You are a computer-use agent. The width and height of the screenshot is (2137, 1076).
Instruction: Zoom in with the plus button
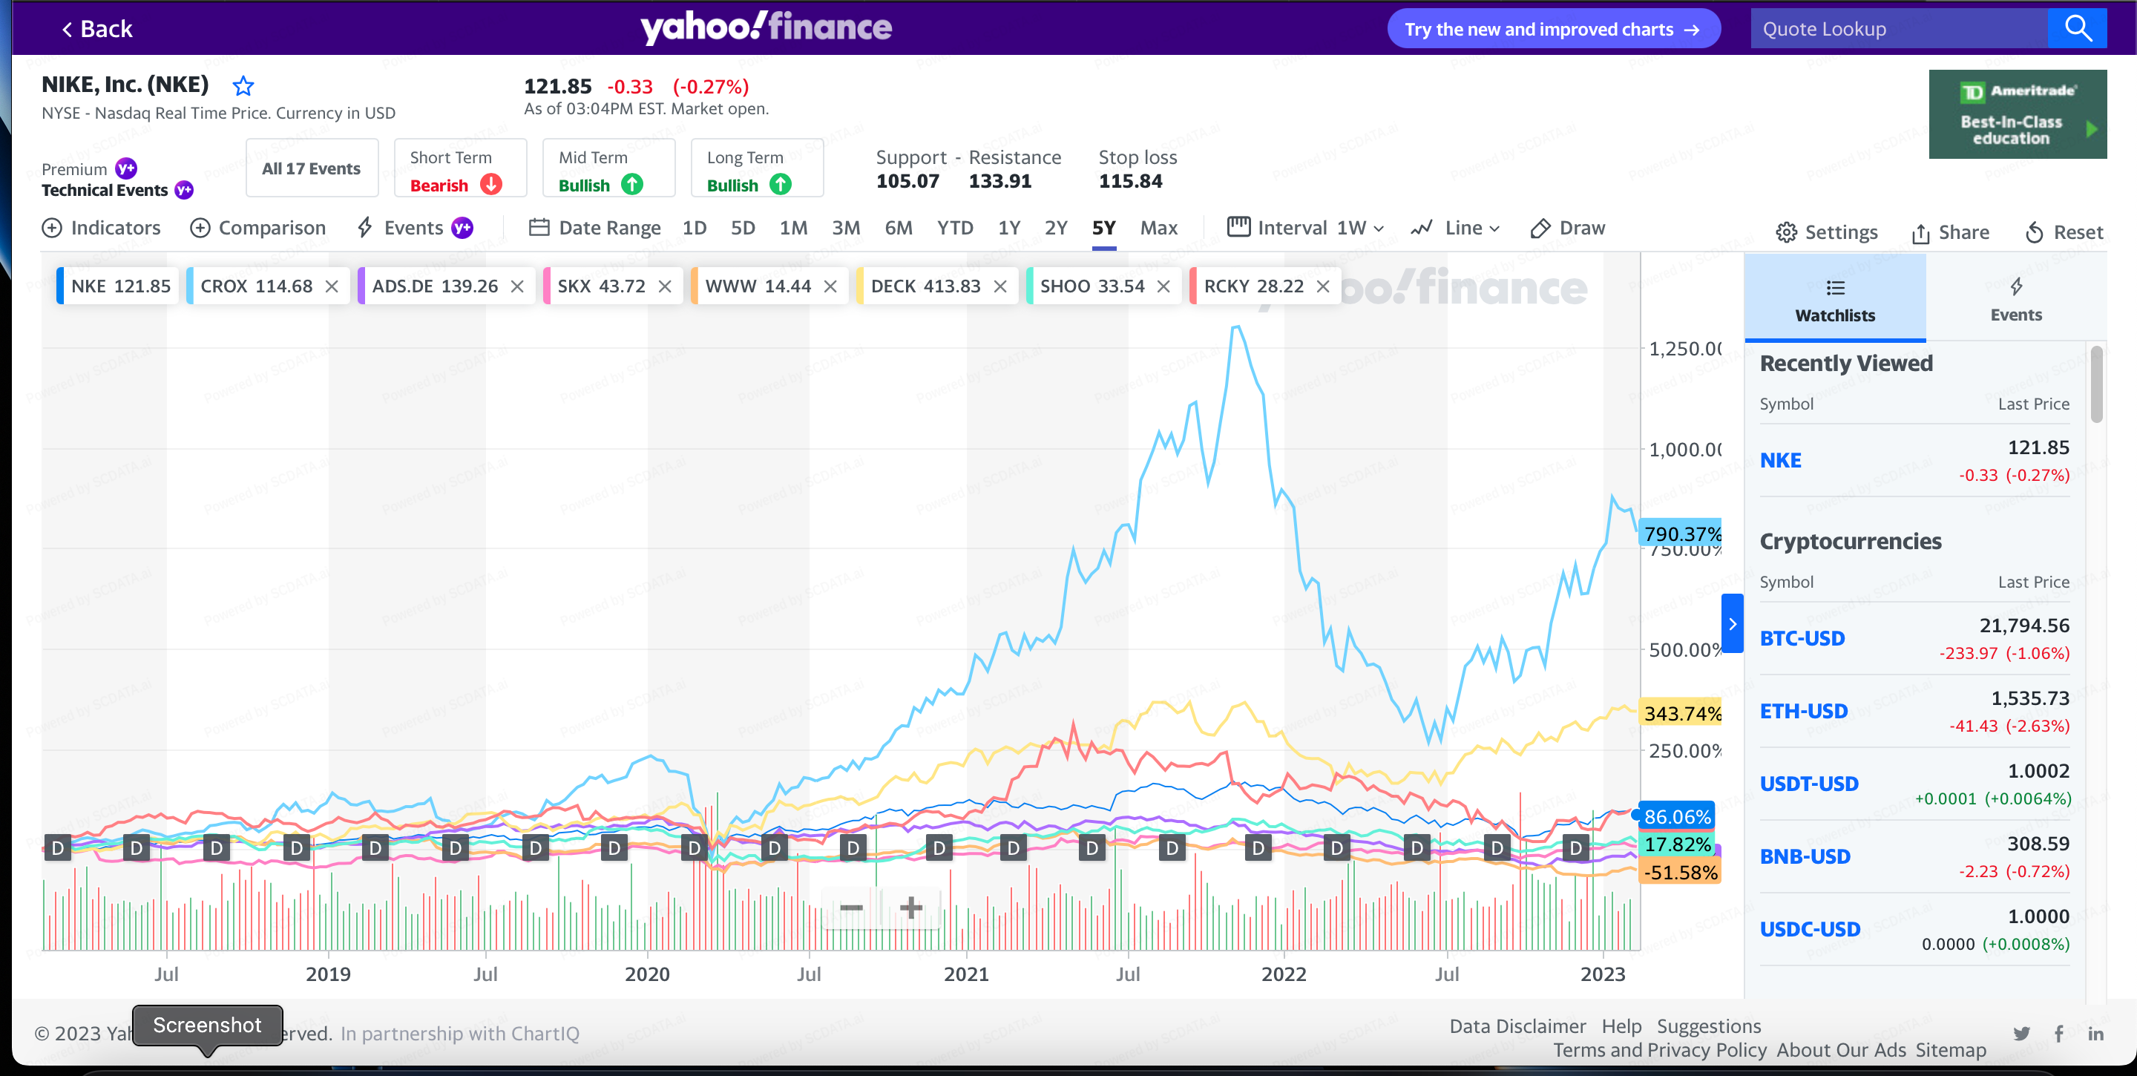click(x=911, y=908)
